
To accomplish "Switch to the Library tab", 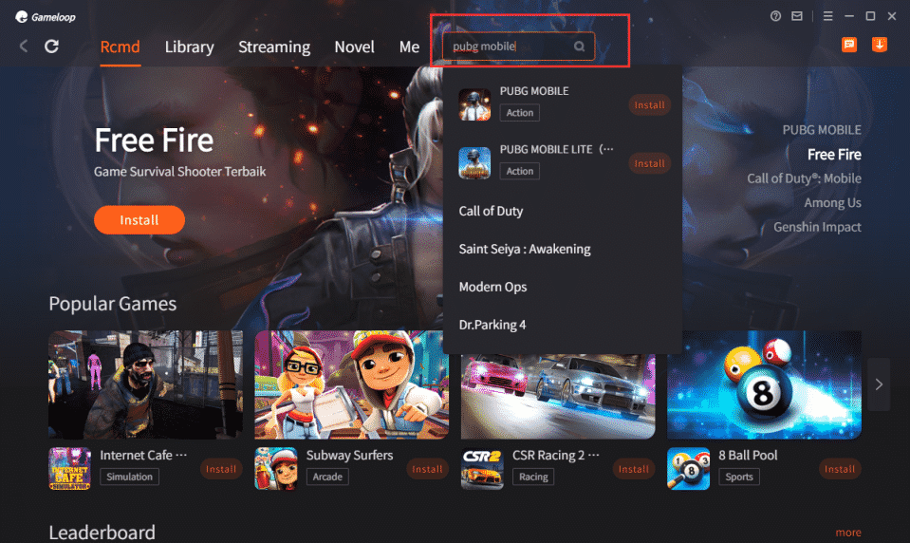I will click(189, 47).
